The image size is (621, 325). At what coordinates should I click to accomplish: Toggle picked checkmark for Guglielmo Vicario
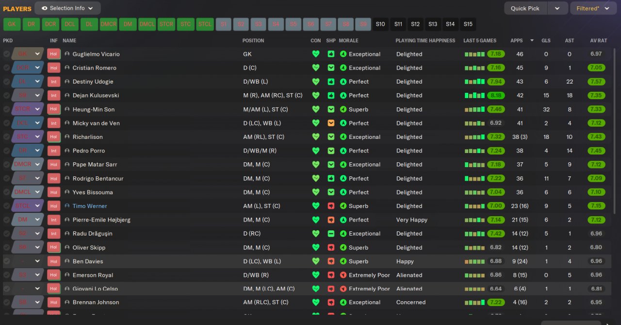point(6,54)
